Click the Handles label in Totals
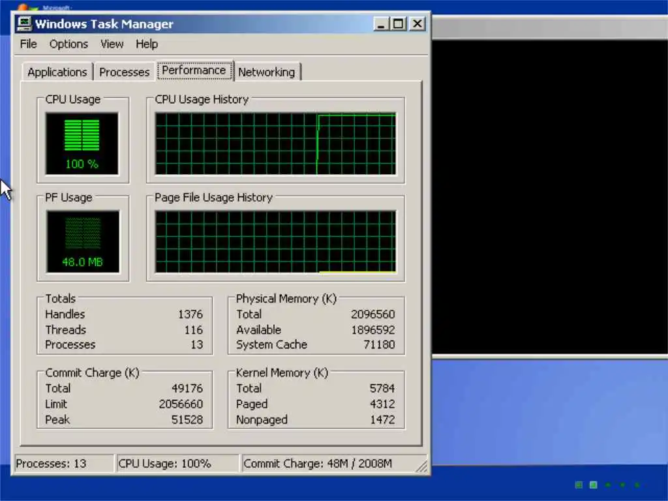The height and width of the screenshot is (501, 668). click(65, 314)
